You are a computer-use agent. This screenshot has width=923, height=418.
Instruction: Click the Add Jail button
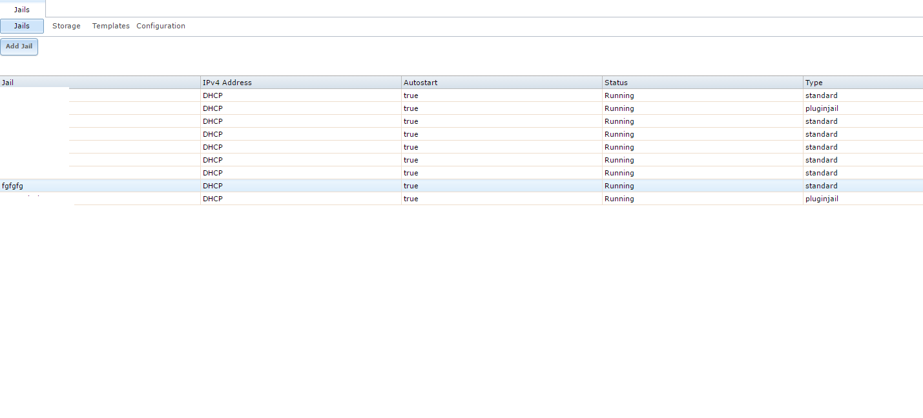pos(19,46)
